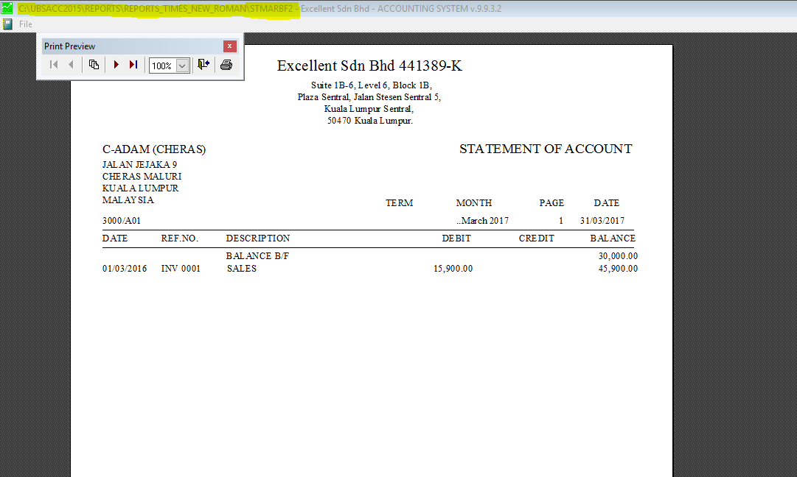Click the debit amount 15,900.00
Image resolution: width=797 pixels, height=477 pixels.
point(453,269)
